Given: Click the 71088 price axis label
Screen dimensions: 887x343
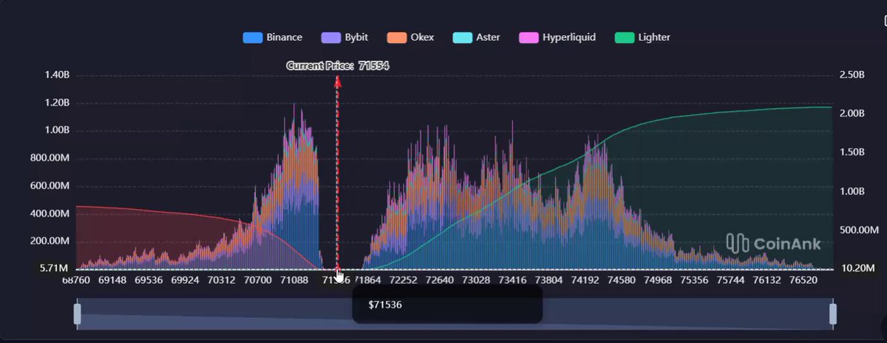Looking at the screenshot, I should tap(294, 281).
